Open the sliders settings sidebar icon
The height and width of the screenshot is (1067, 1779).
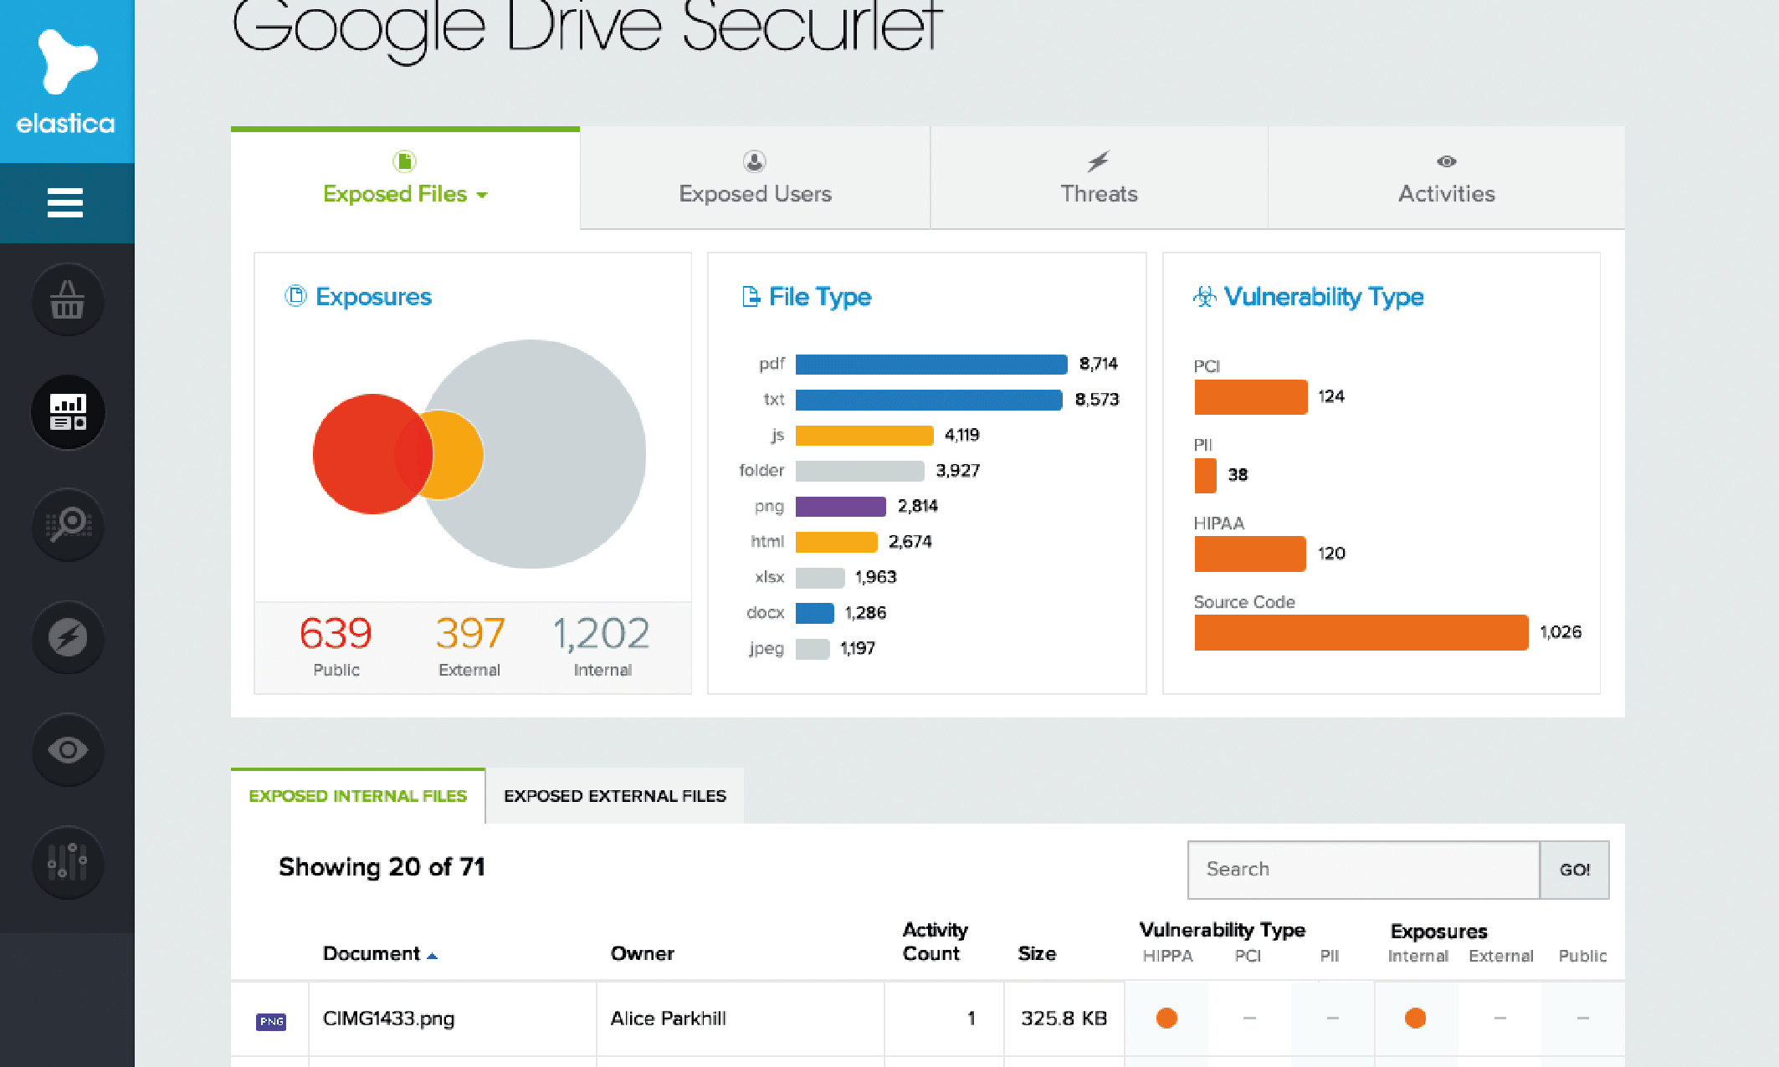[68, 862]
